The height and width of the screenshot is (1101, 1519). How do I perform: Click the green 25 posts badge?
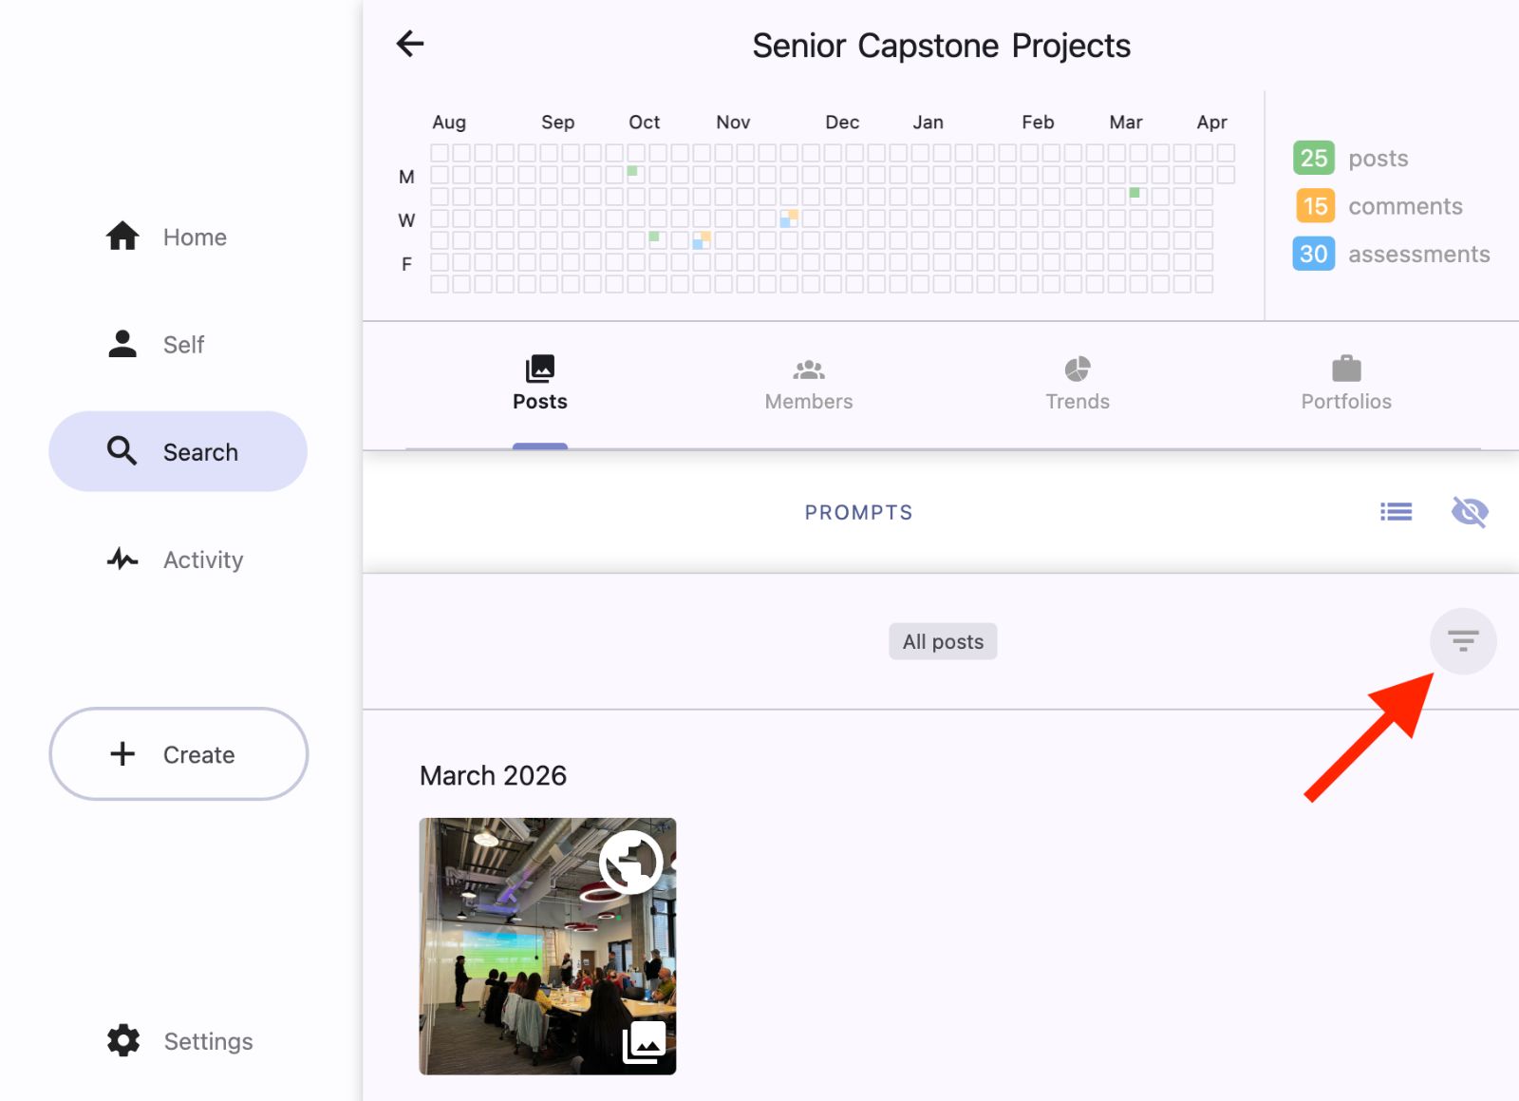(x=1313, y=158)
